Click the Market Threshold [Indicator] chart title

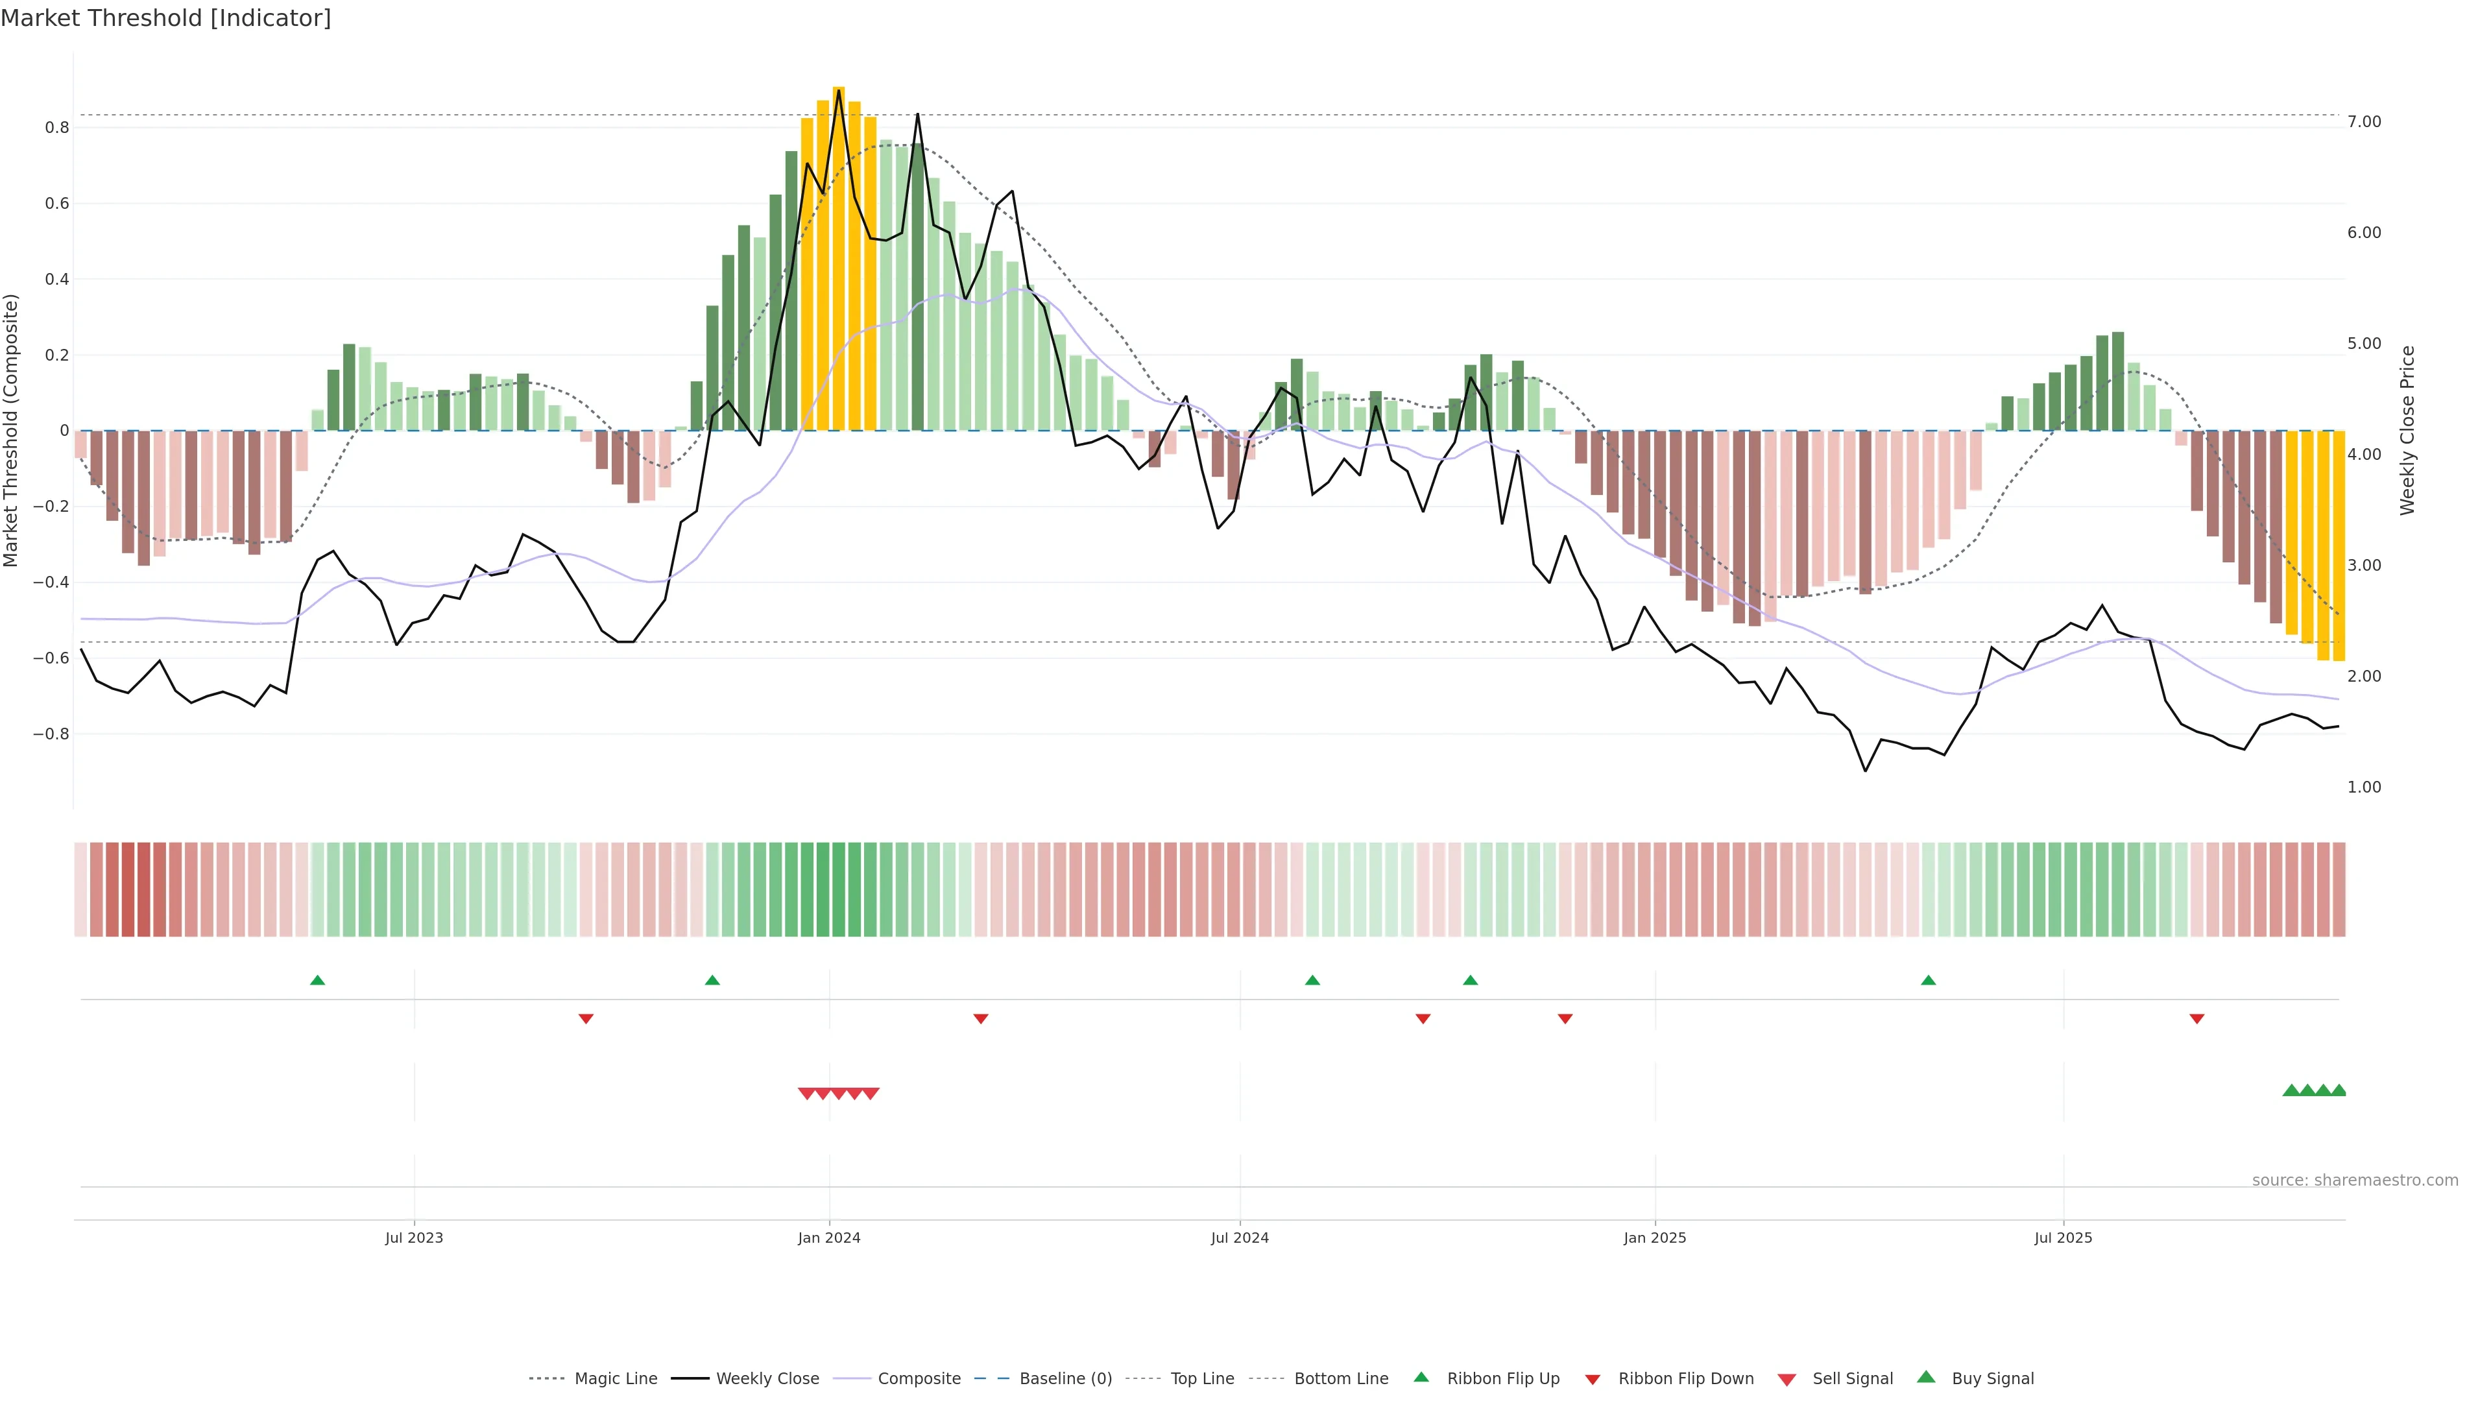pos(165,18)
